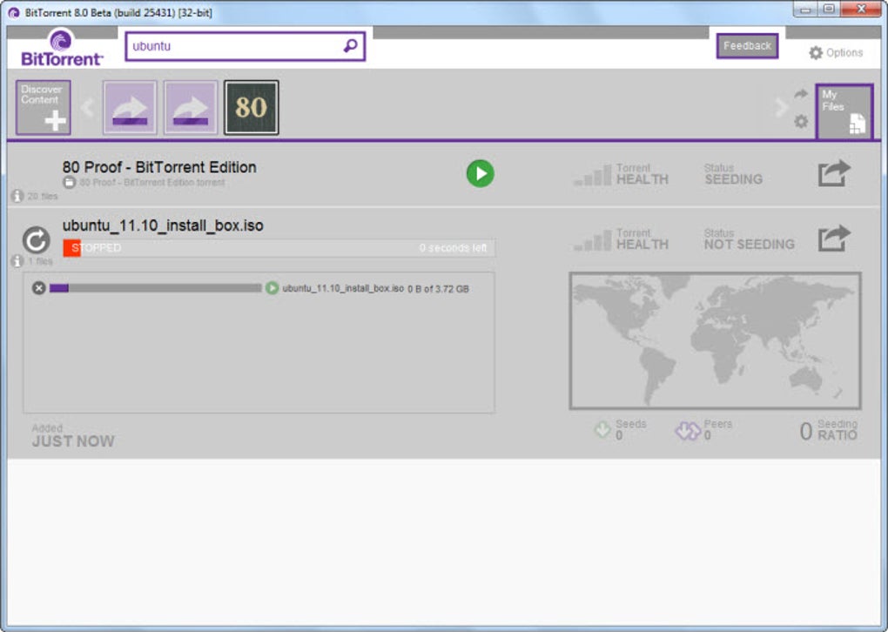Start 80 Proof torrent with green play button

pyautogui.click(x=481, y=173)
